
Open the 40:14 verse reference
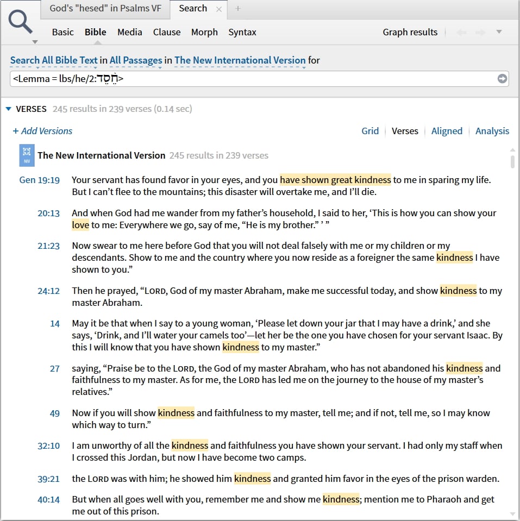pyautogui.click(x=48, y=500)
